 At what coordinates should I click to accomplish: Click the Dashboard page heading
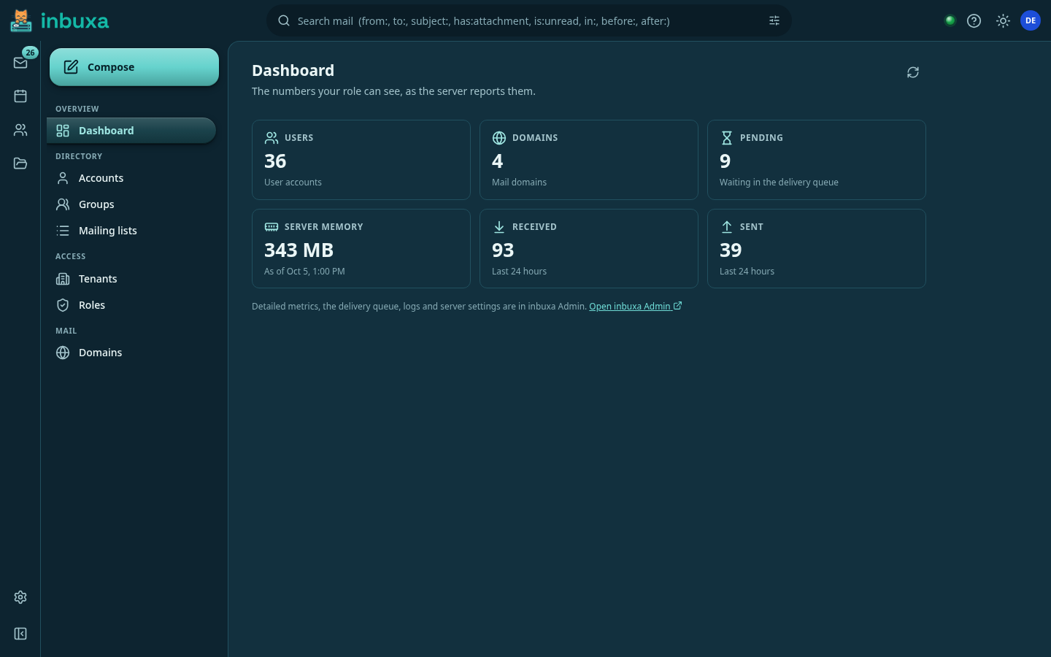[293, 70]
